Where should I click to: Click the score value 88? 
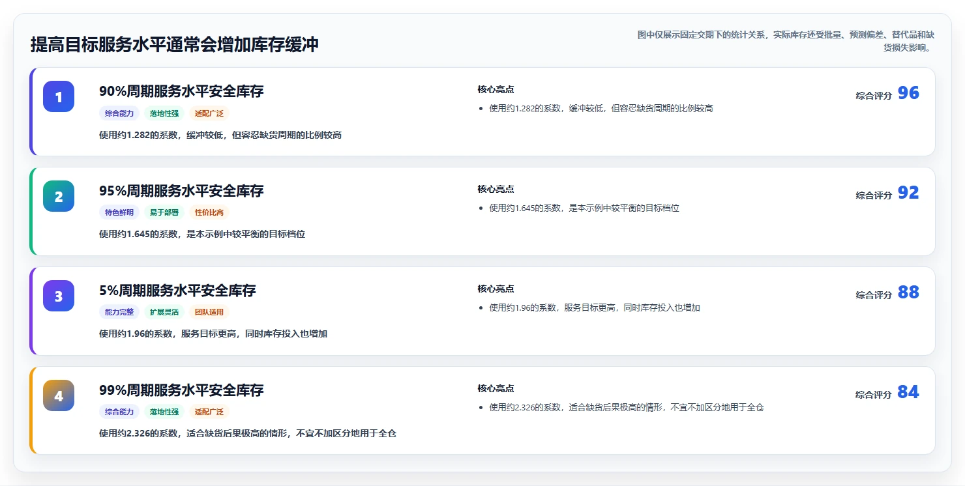(x=908, y=293)
